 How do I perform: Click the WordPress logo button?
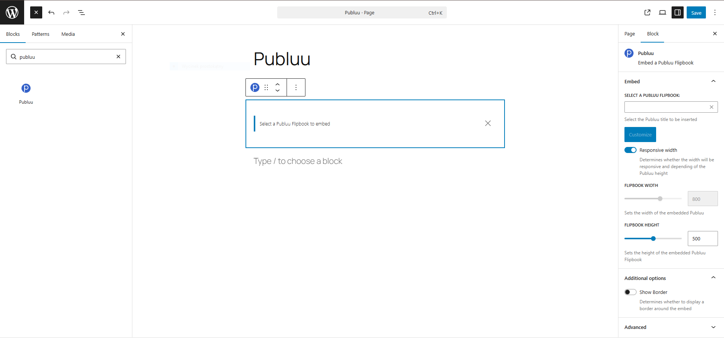pos(12,12)
